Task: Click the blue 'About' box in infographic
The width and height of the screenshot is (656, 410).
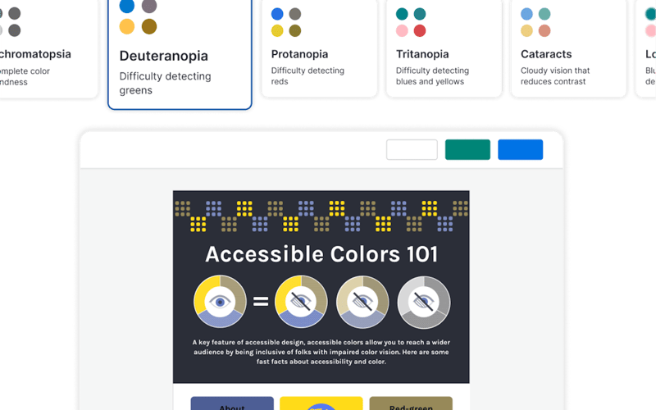Action: pyautogui.click(x=232, y=403)
